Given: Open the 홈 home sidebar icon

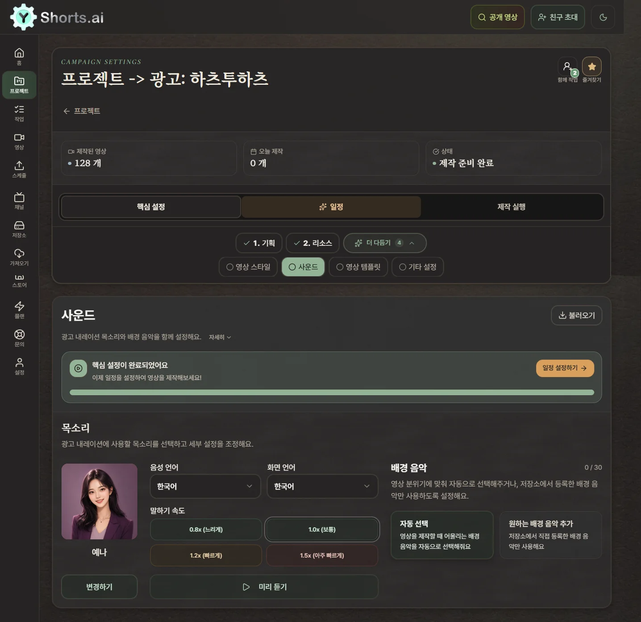Looking at the screenshot, I should 19,56.
